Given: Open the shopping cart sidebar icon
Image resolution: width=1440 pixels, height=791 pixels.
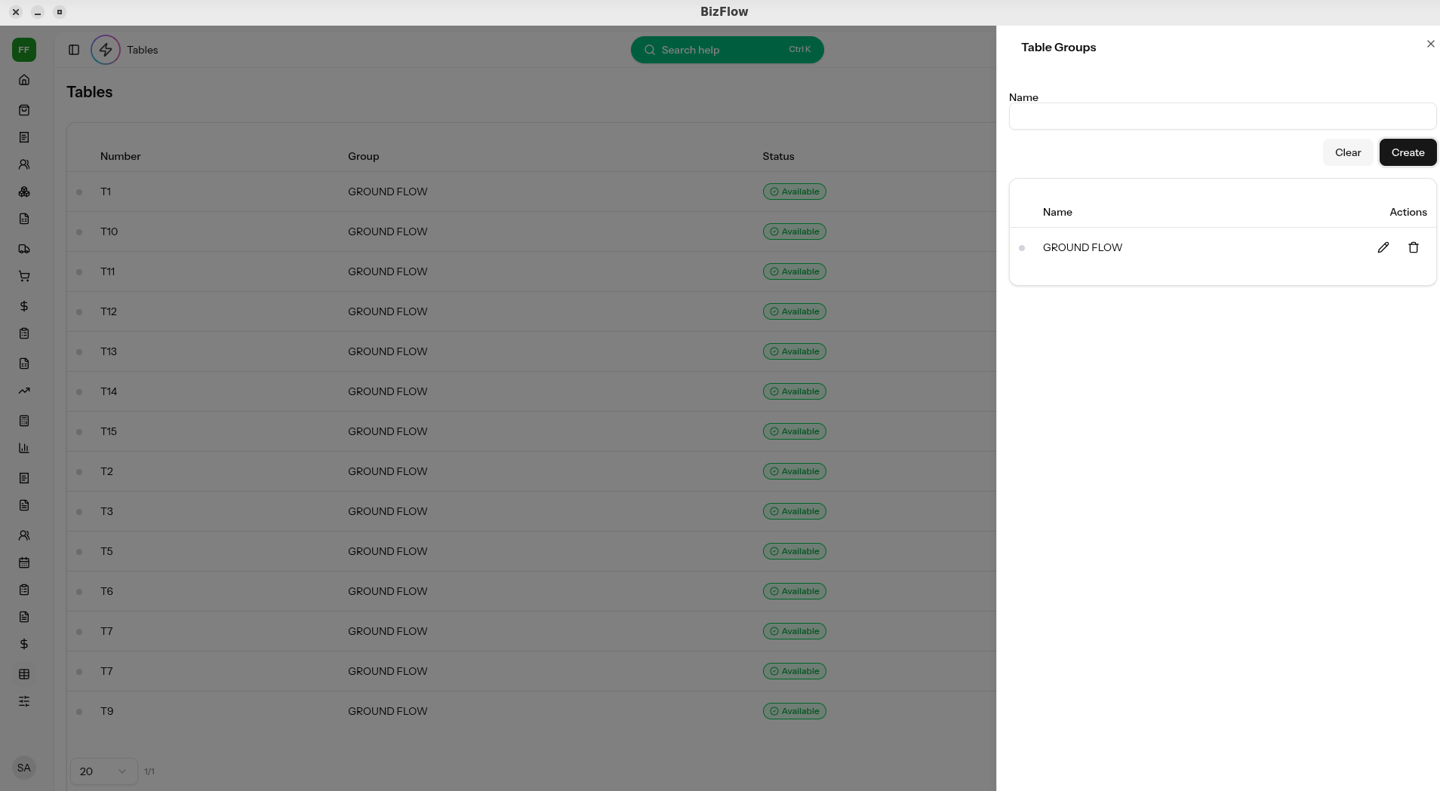Looking at the screenshot, I should pos(24,276).
